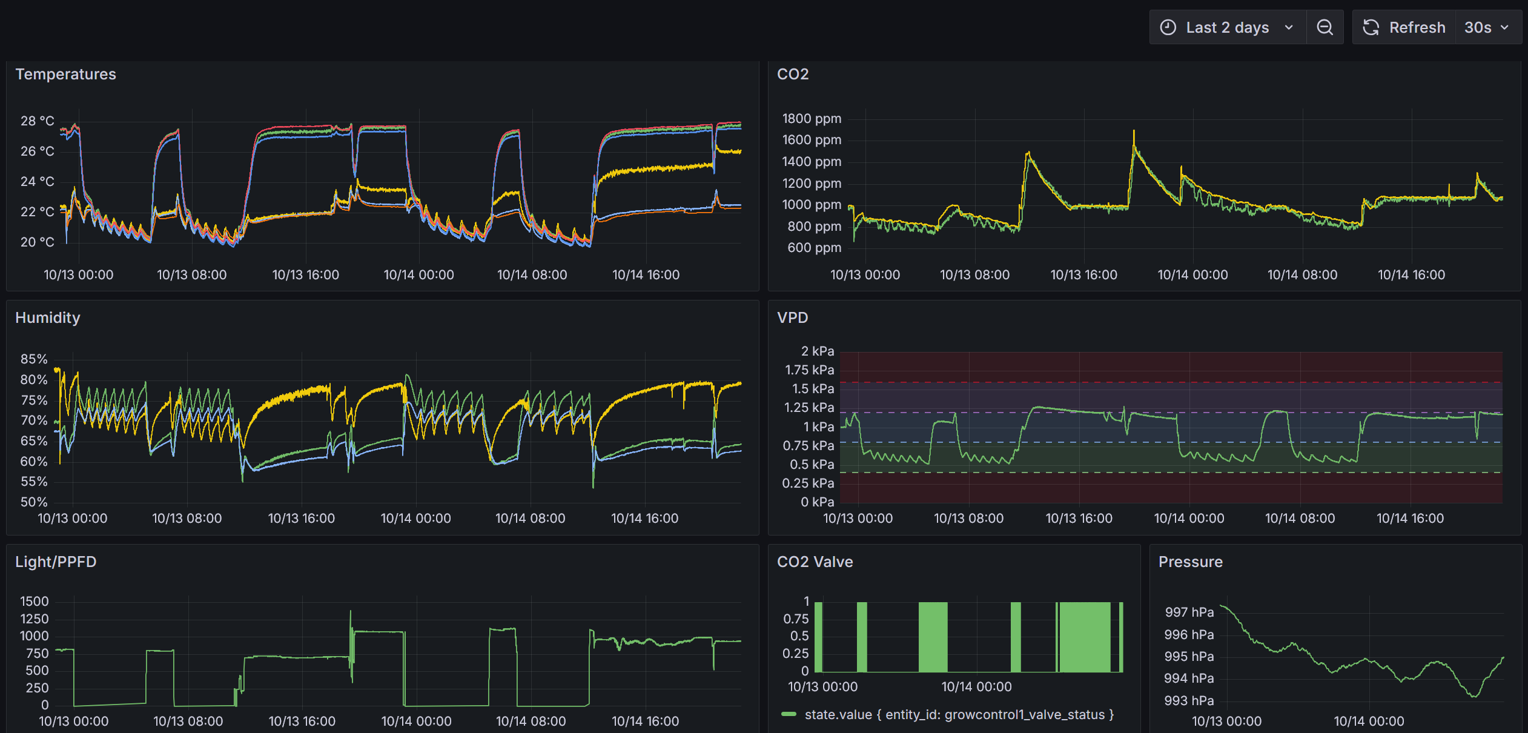The height and width of the screenshot is (733, 1528).
Task: Select the Light/PPFD panel header
Action: (x=56, y=562)
